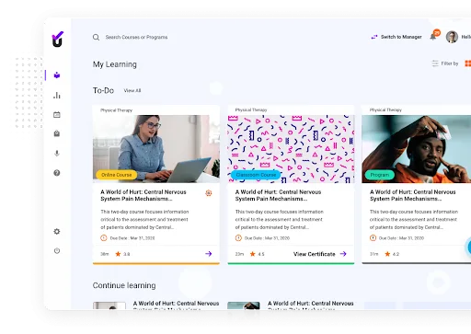The height and width of the screenshot is (334, 471).
Task: Click the due date clock icon on the second card
Action: (x=238, y=237)
